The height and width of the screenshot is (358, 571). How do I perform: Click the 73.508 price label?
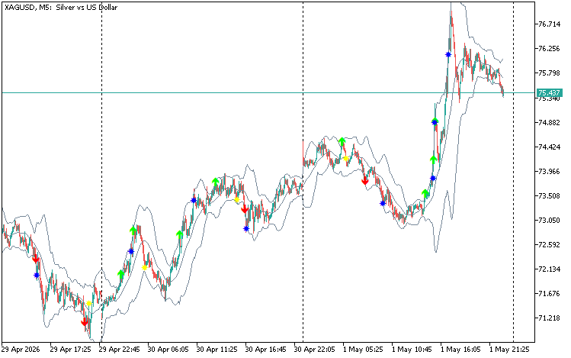pos(550,195)
